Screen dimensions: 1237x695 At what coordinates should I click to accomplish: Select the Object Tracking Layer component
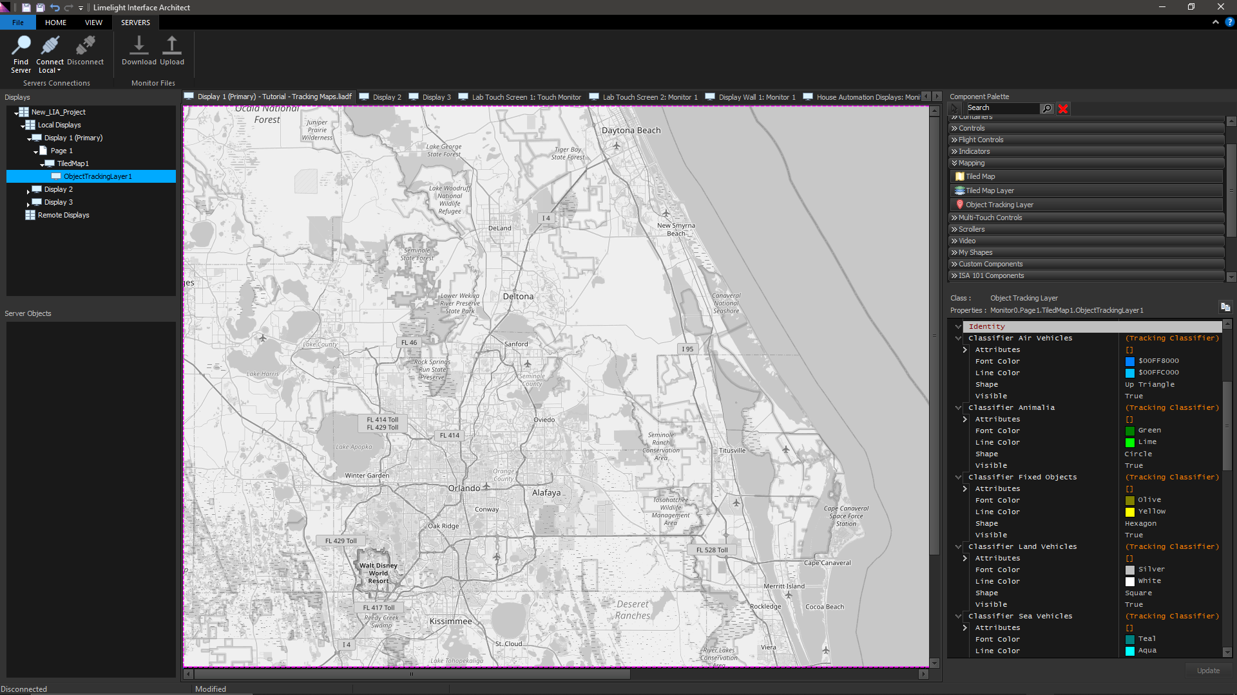point(1086,205)
